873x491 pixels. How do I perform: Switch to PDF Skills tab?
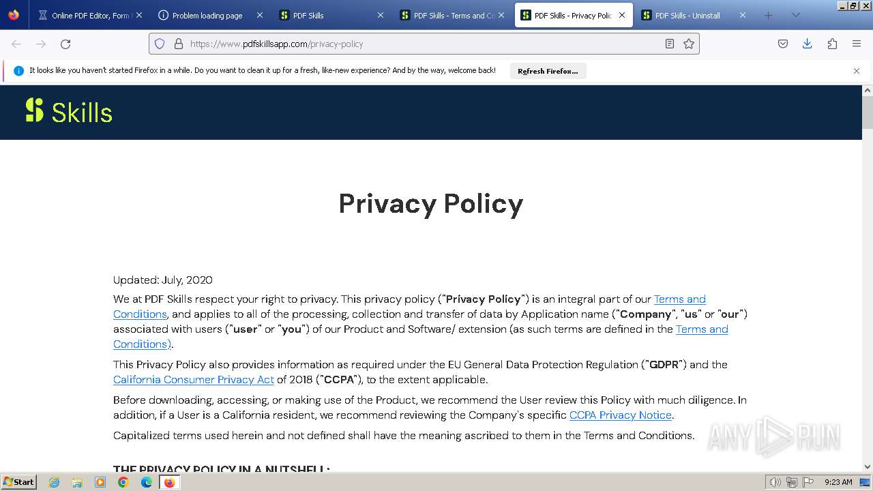pos(331,15)
